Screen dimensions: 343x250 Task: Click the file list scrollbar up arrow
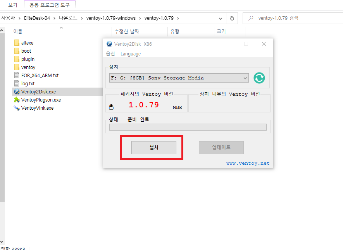point(2,30)
